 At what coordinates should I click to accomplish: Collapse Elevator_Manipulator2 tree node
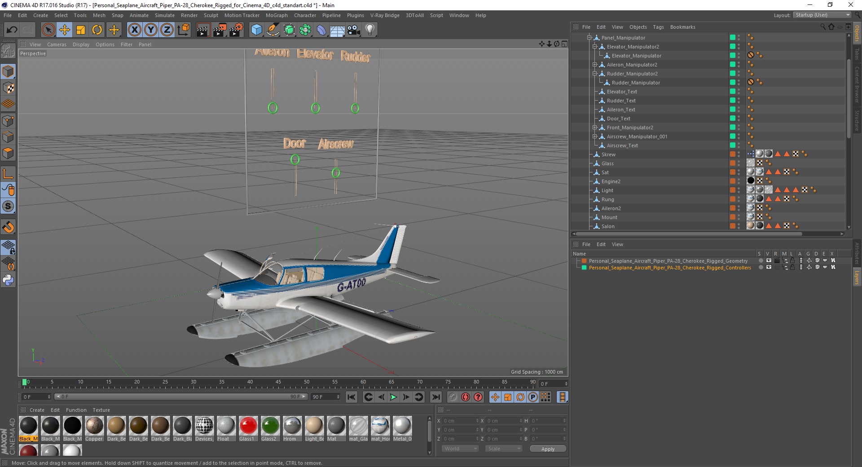coord(594,47)
